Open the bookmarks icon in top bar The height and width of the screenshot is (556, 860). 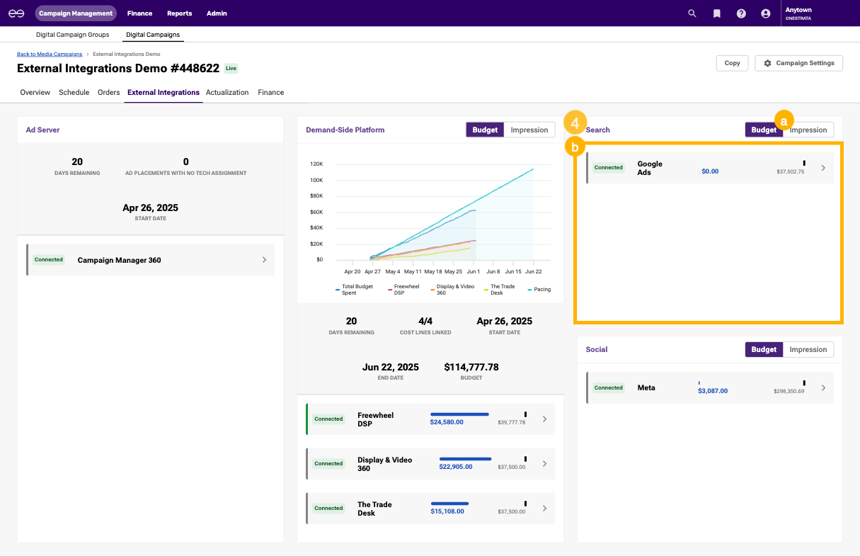pyautogui.click(x=716, y=13)
